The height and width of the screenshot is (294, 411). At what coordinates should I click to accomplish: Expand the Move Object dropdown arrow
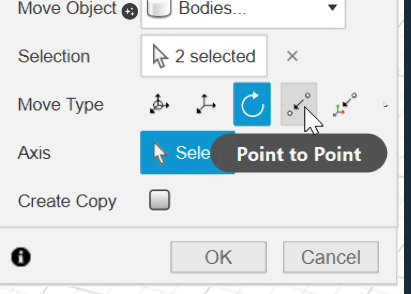pyautogui.click(x=332, y=7)
